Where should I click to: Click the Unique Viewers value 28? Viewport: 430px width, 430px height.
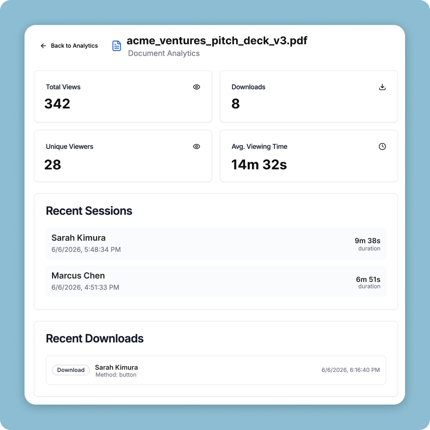tap(52, 165)
